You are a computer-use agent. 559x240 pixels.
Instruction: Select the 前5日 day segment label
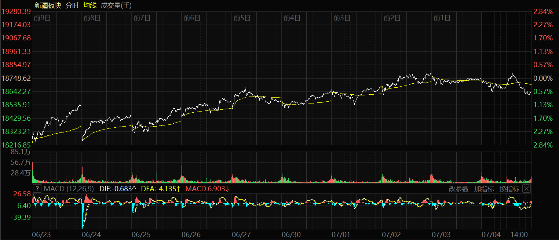(x=242, y=18)
